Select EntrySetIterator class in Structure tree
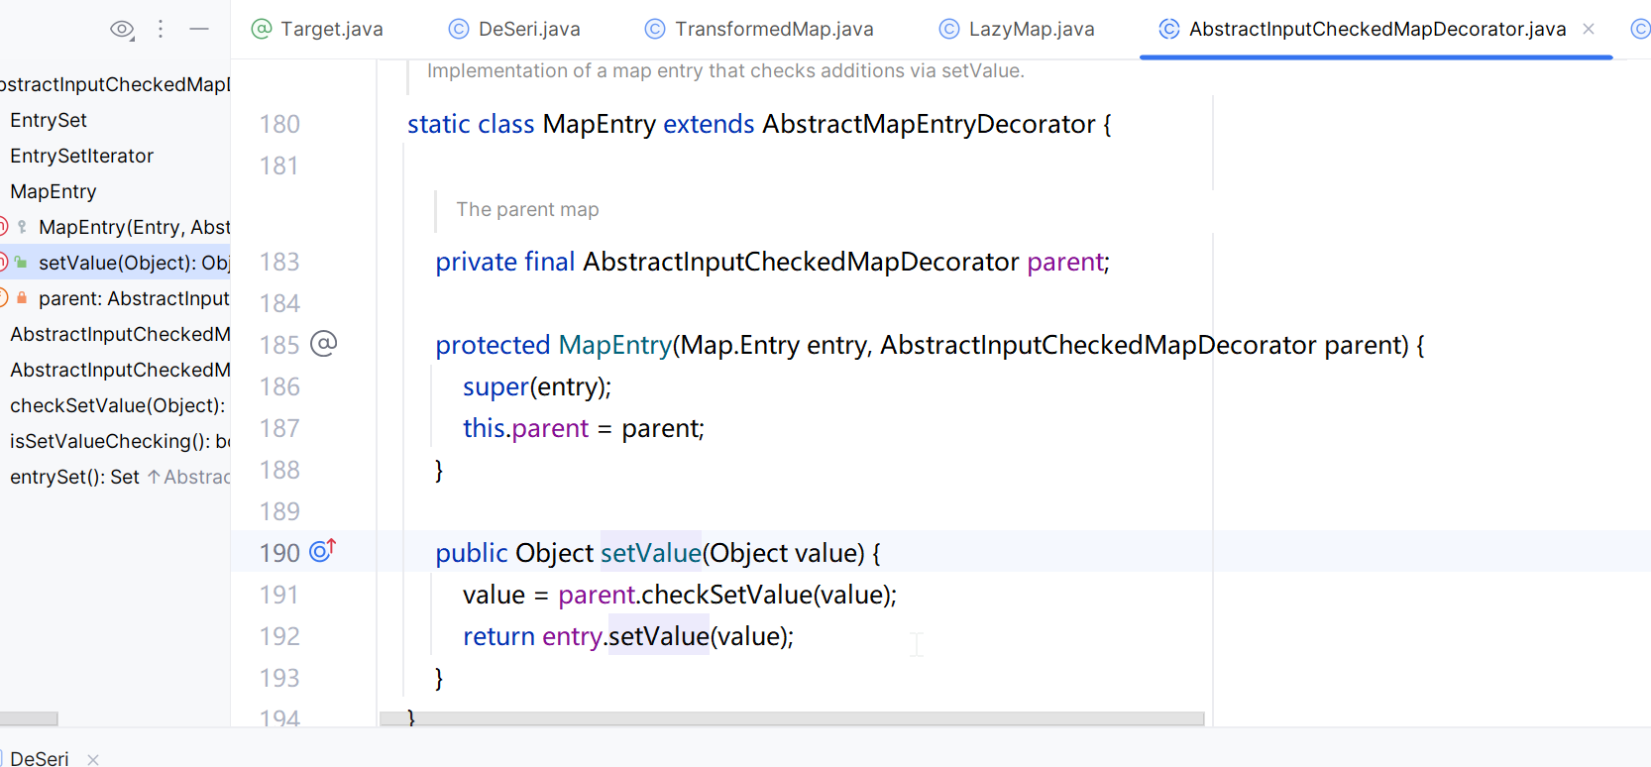This screenshot has width=1651, height=767. 81,156
